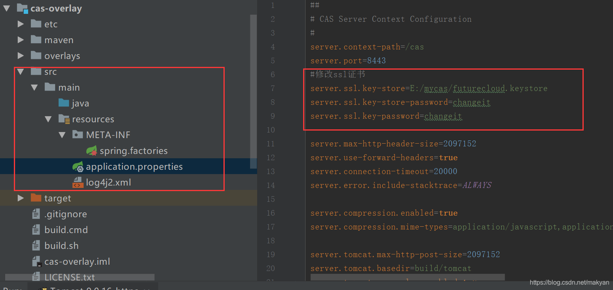This screenshot has width=613, height=290.
Task: Click the META-INF folder icon
Action: coord(78,135)
